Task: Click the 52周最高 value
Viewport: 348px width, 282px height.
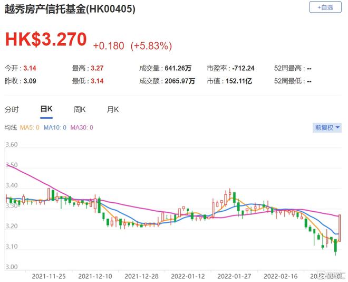Action: (309, 69)
